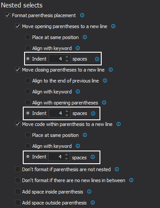160x208 pixels.
Task: Show info for Move code within parenthesis
Action: pos(118,124)
